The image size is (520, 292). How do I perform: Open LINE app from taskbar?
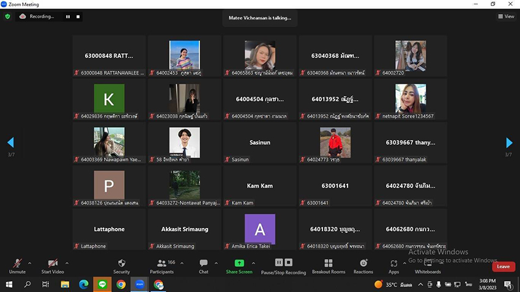point(102,285)
